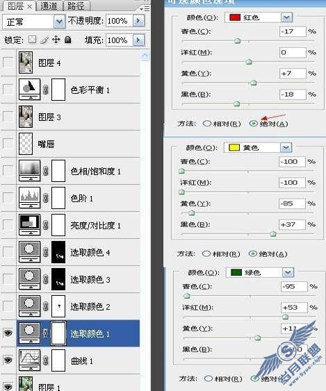Viewport: 326px width, 391px height.
Task: Select the 选取颜色 3 adjustment icon
Action: [29, 279]
